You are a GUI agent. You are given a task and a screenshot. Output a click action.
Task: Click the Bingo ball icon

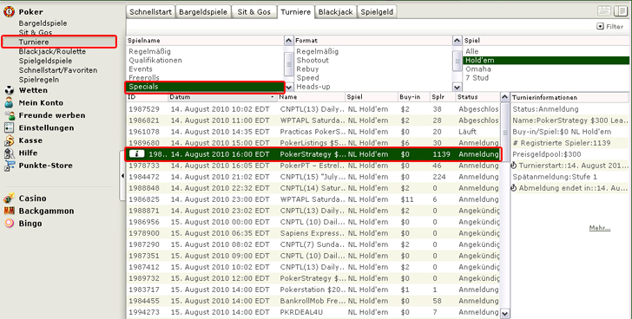click(9, 224)
